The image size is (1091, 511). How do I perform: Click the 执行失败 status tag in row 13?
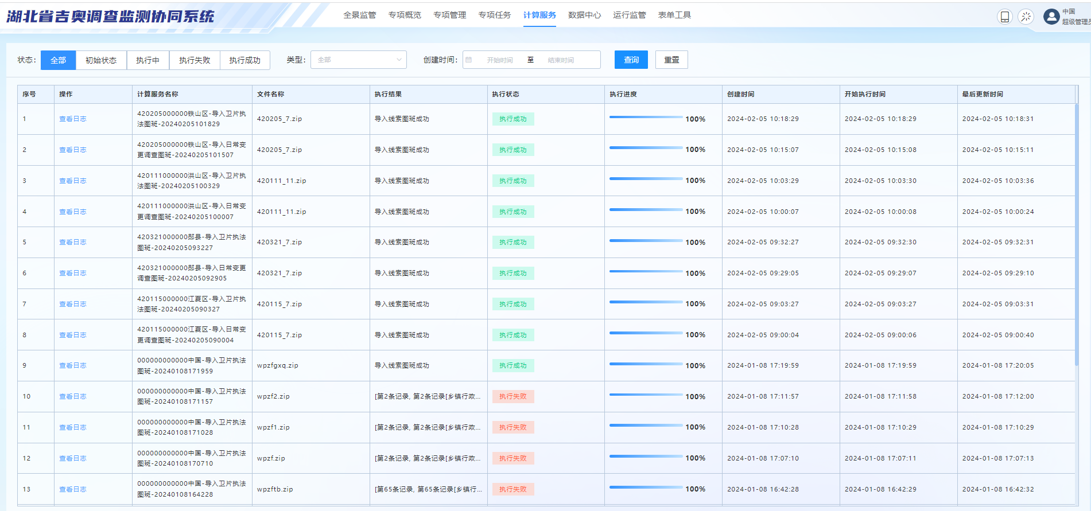point(513,489)
